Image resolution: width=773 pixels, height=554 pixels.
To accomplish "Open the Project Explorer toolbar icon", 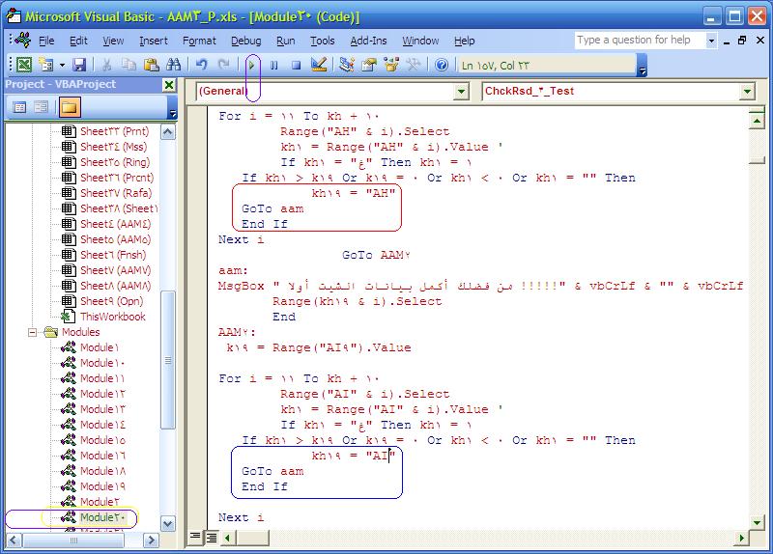I will tap(347, 65).
